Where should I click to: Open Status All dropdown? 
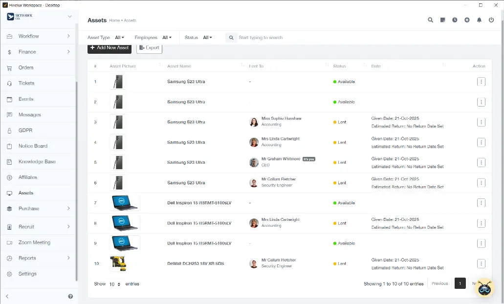207,38
